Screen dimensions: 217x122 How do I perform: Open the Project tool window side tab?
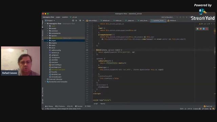coord(43,24)
